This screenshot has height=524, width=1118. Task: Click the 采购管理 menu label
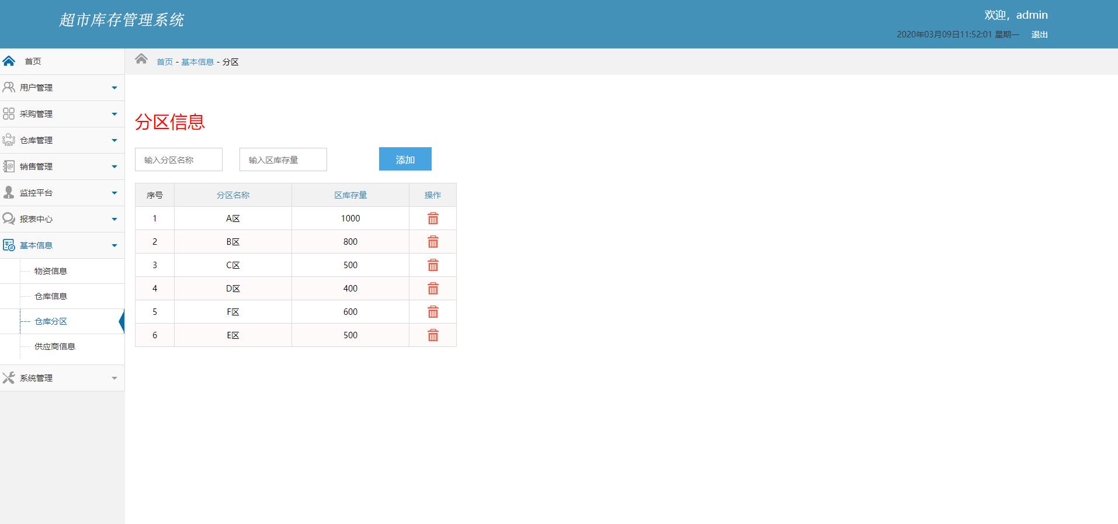[x=36, y=114]
